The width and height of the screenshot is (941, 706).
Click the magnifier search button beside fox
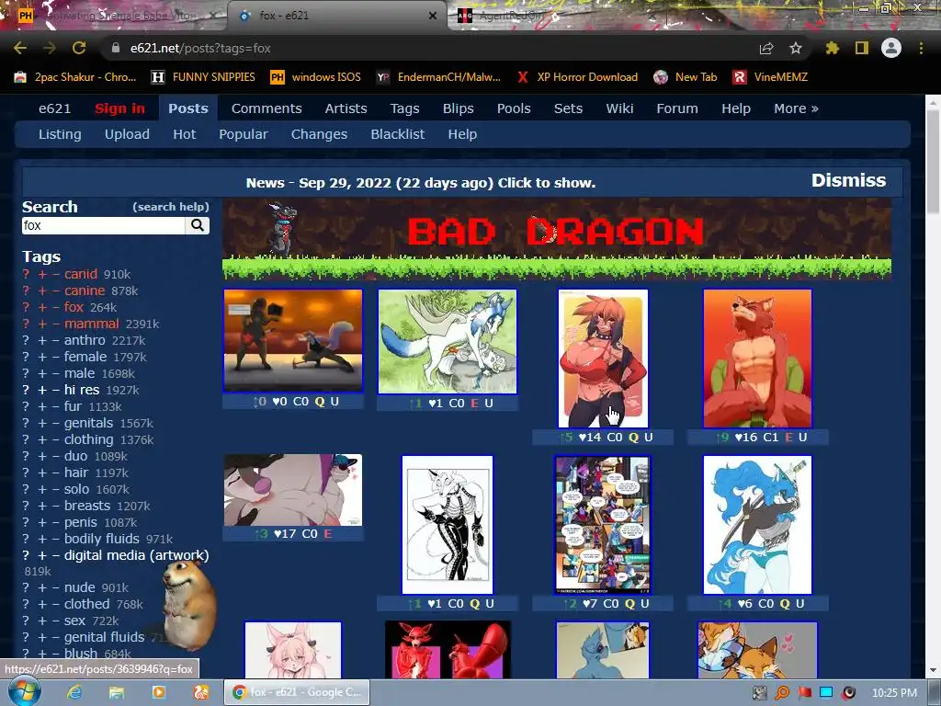(198, 225)
